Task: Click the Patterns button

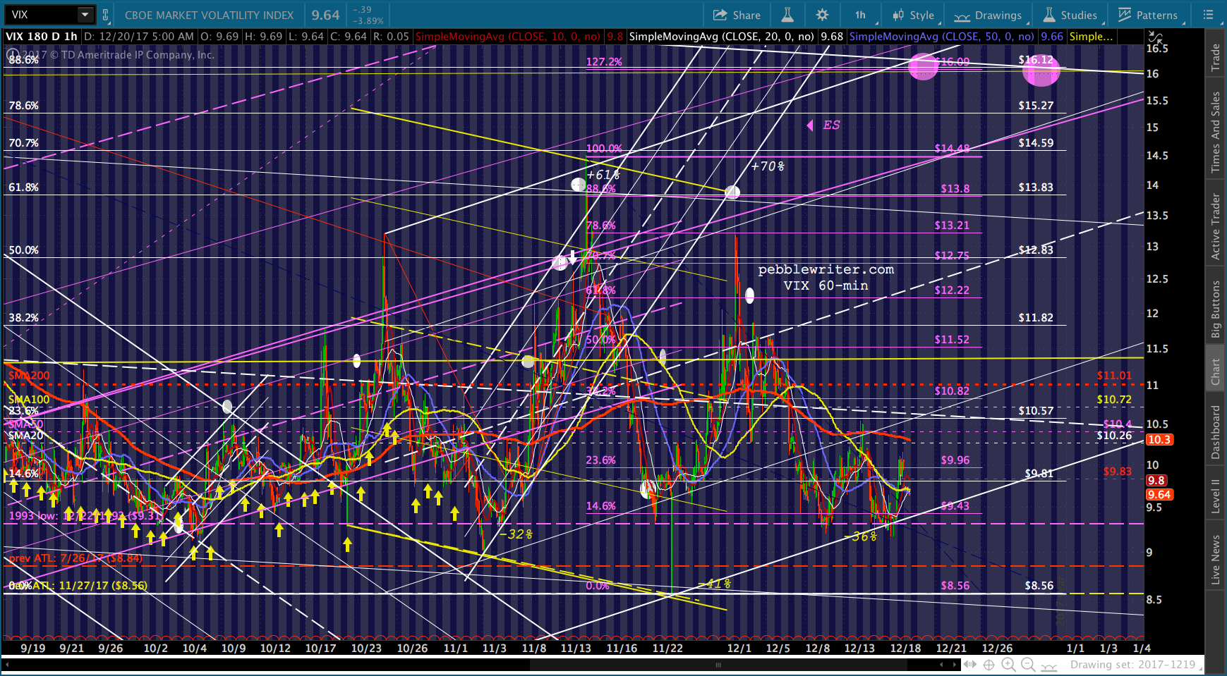Action: (1148, 15)
